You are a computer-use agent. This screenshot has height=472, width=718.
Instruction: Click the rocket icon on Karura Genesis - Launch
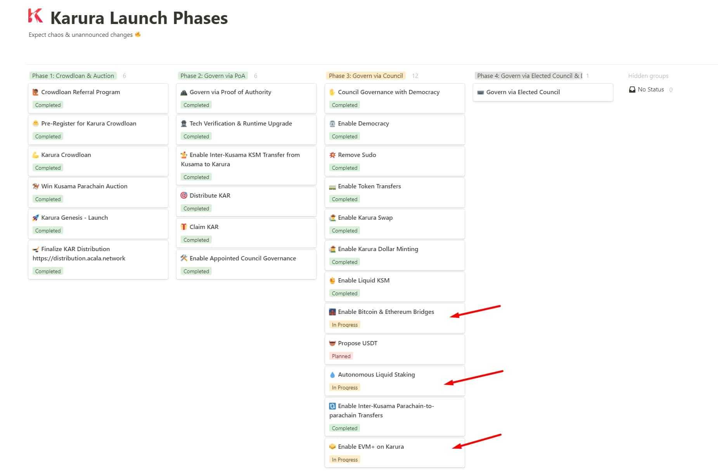(35, 217)
